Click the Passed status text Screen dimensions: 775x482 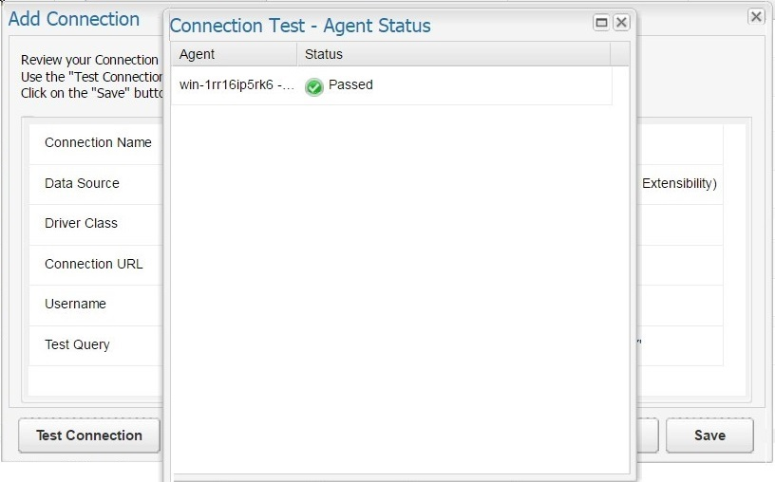350,85
